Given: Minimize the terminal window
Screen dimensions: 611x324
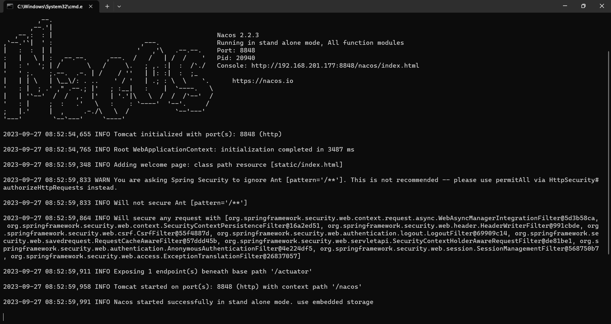Looking at the screenshot, I should [x=565, y=6].
